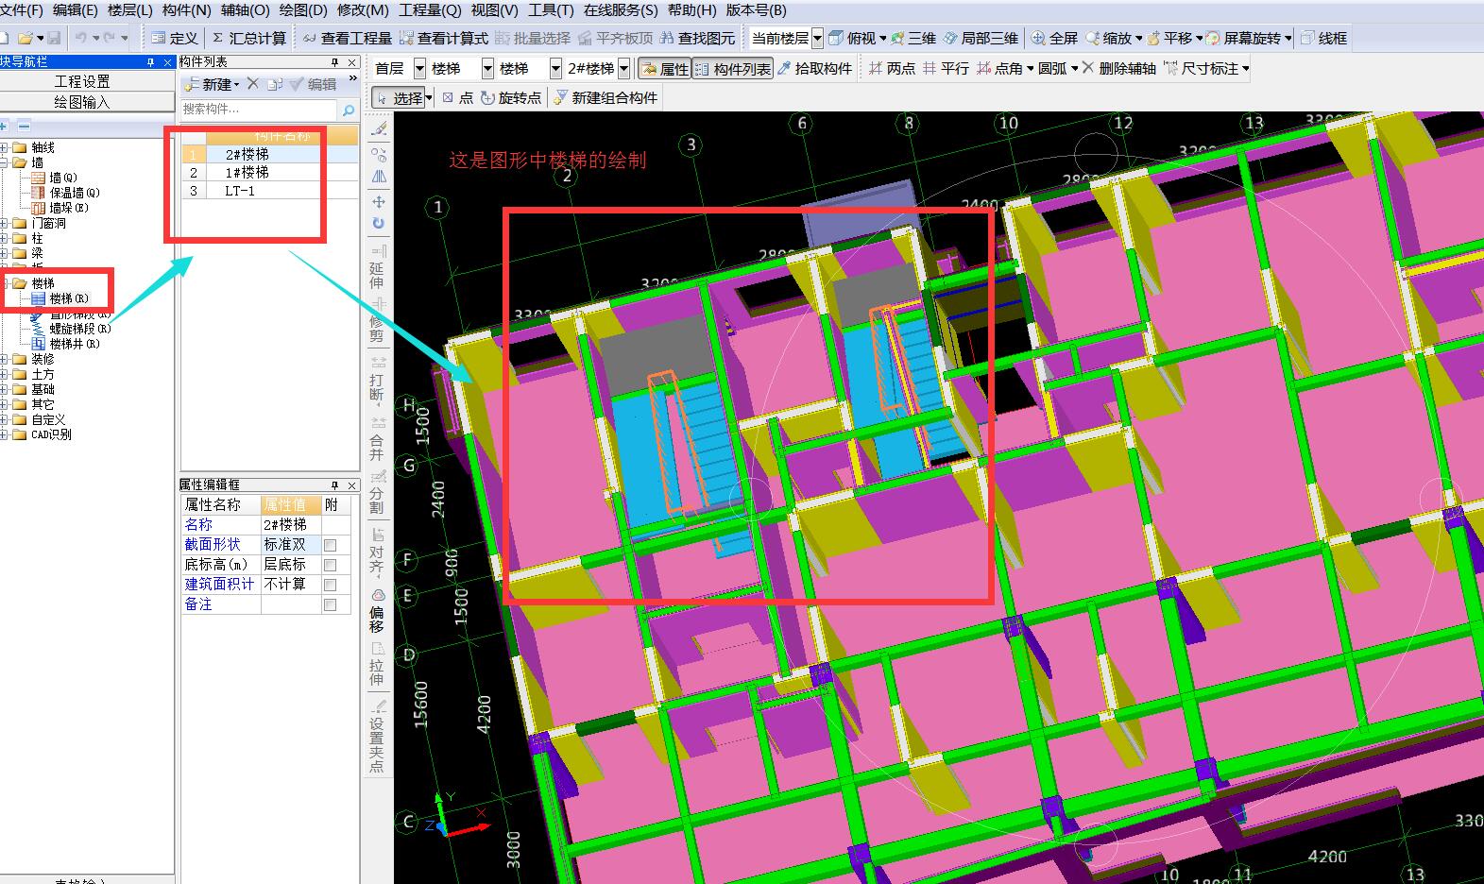Viewport: 1484px width, 884px height.
Task: Open the 在线服务(S) menu
Action: pyautogui.click(x=620, y=10)
